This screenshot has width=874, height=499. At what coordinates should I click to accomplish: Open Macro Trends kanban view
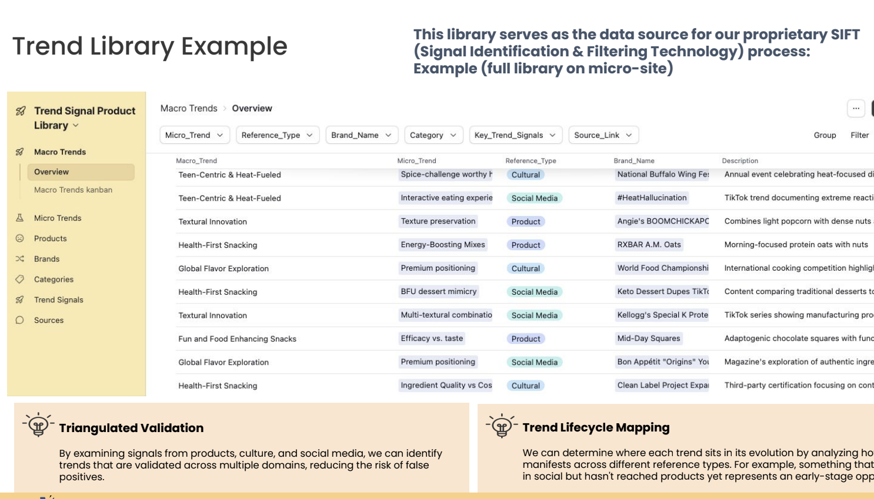73,190
